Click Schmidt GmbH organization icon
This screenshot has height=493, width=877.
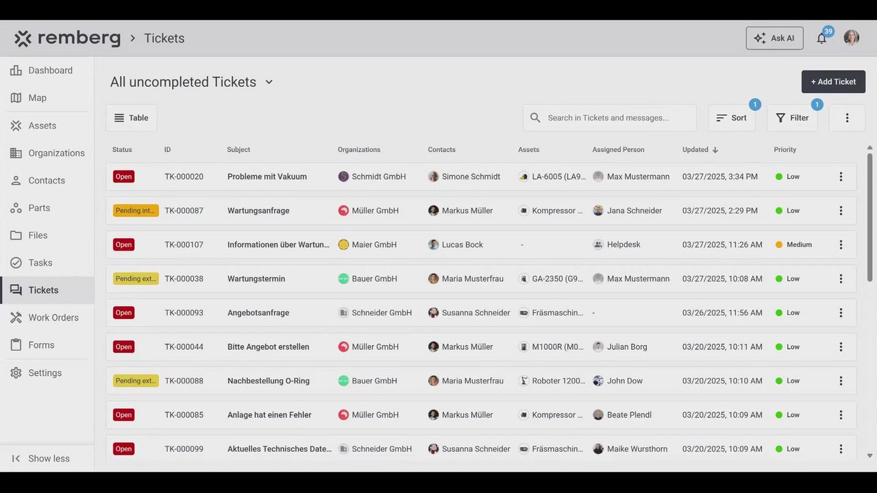343,177
